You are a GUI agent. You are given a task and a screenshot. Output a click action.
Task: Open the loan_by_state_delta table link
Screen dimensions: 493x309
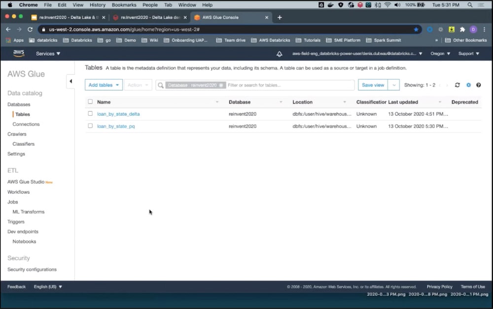(118, 114)
